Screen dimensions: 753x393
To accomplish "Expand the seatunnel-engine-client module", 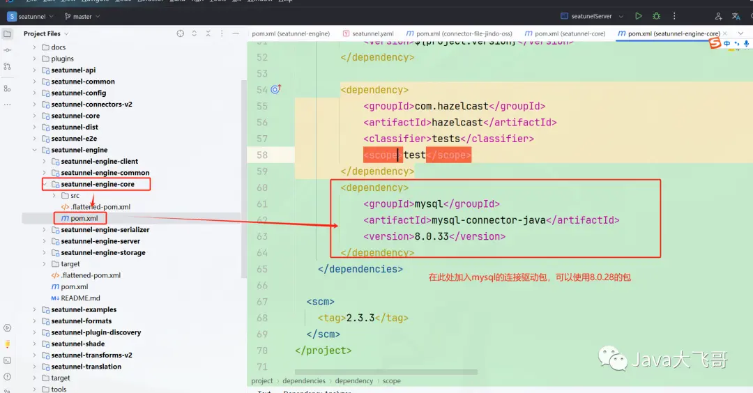I will pyautogui.click(x=44, y=161).
